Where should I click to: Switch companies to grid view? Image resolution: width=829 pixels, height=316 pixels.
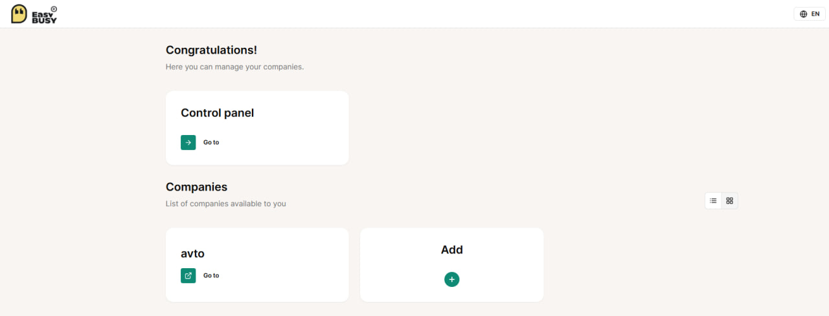tap(730, 201)
